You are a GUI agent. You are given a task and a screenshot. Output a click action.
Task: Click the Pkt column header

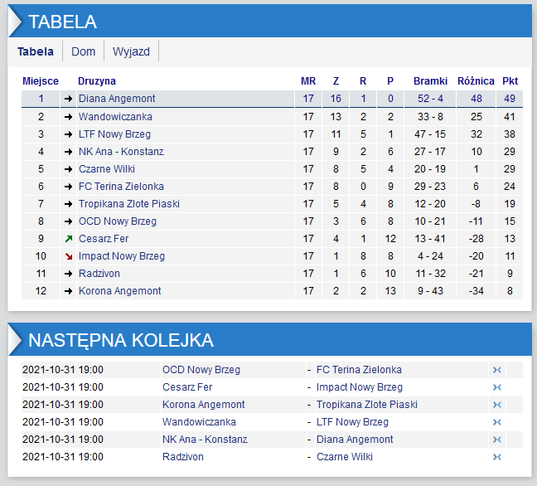pyautogui.click(x=510, y=81)
